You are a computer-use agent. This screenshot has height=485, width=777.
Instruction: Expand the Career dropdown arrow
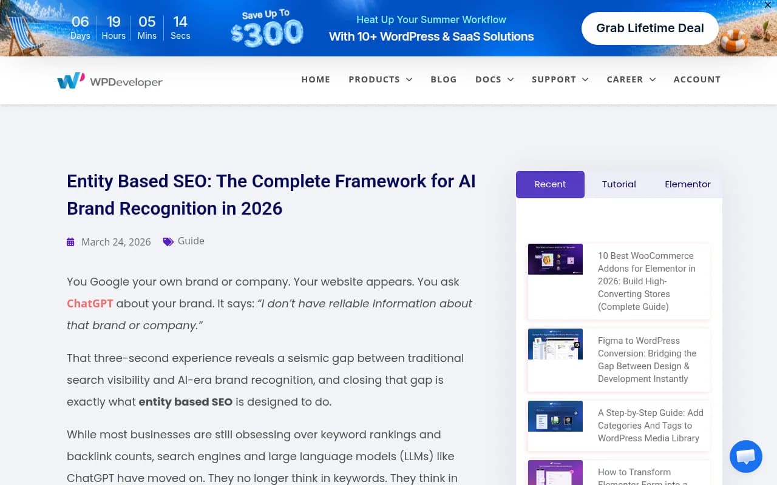[x=653, y=79]
